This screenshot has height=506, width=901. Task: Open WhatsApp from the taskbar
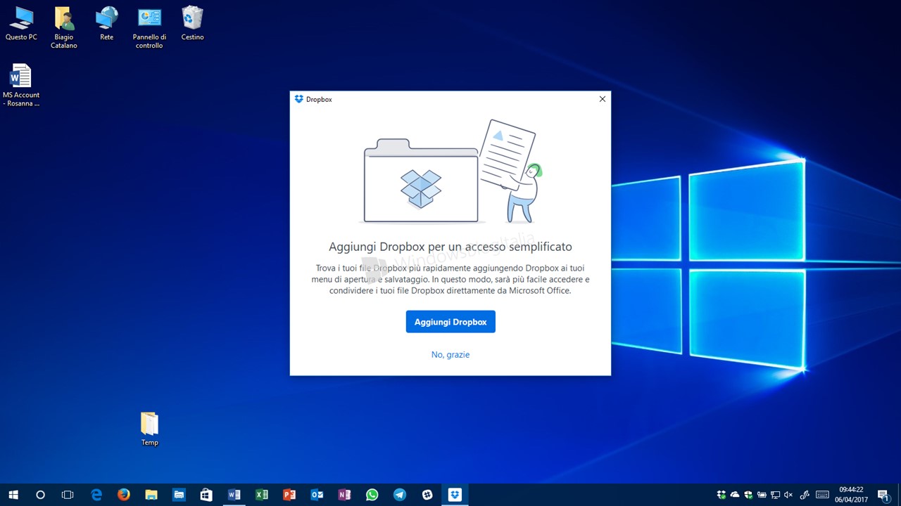[372, 495]
